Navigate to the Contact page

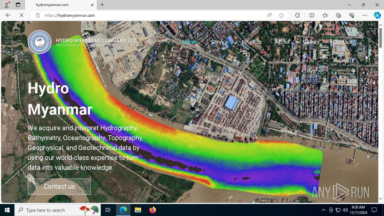point(342,42)
